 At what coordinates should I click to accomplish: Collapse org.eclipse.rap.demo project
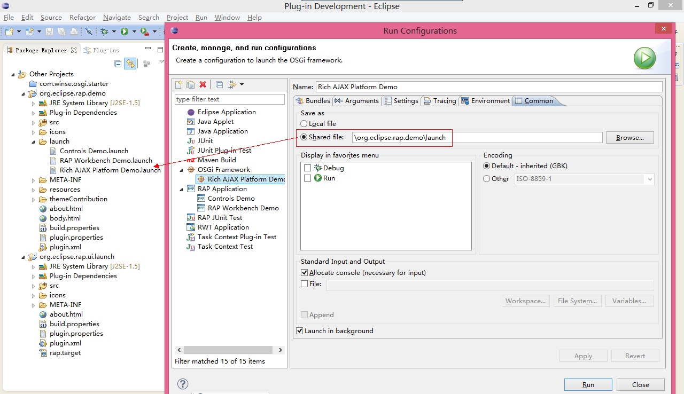click(24, 93)
